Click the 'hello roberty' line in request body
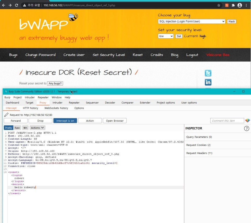Screen dimensions: 251x223 [96, 187]
